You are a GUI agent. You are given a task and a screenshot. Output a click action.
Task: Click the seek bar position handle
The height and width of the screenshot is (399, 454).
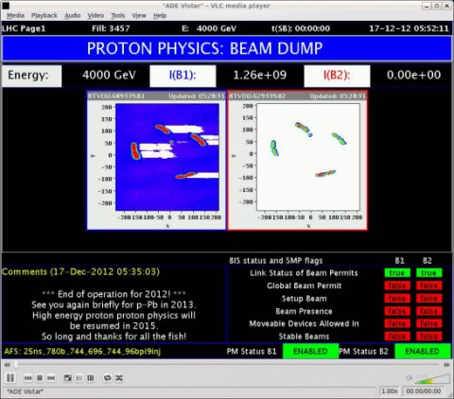click(x=16, y=365)
